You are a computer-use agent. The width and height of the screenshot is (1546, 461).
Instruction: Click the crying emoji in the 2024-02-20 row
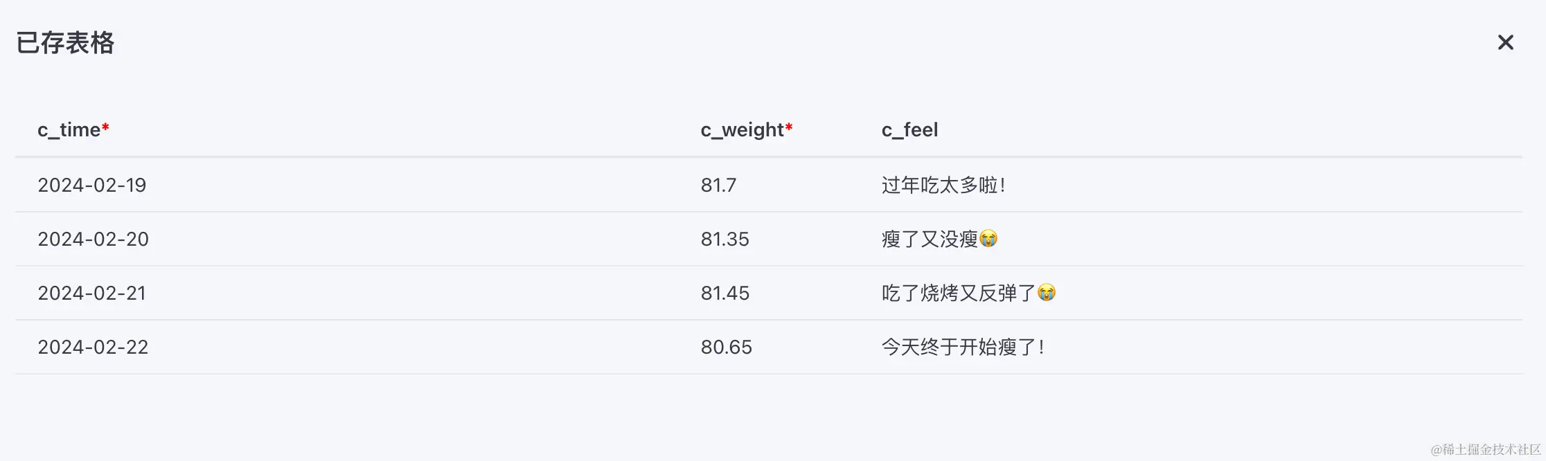click(988, 239)
